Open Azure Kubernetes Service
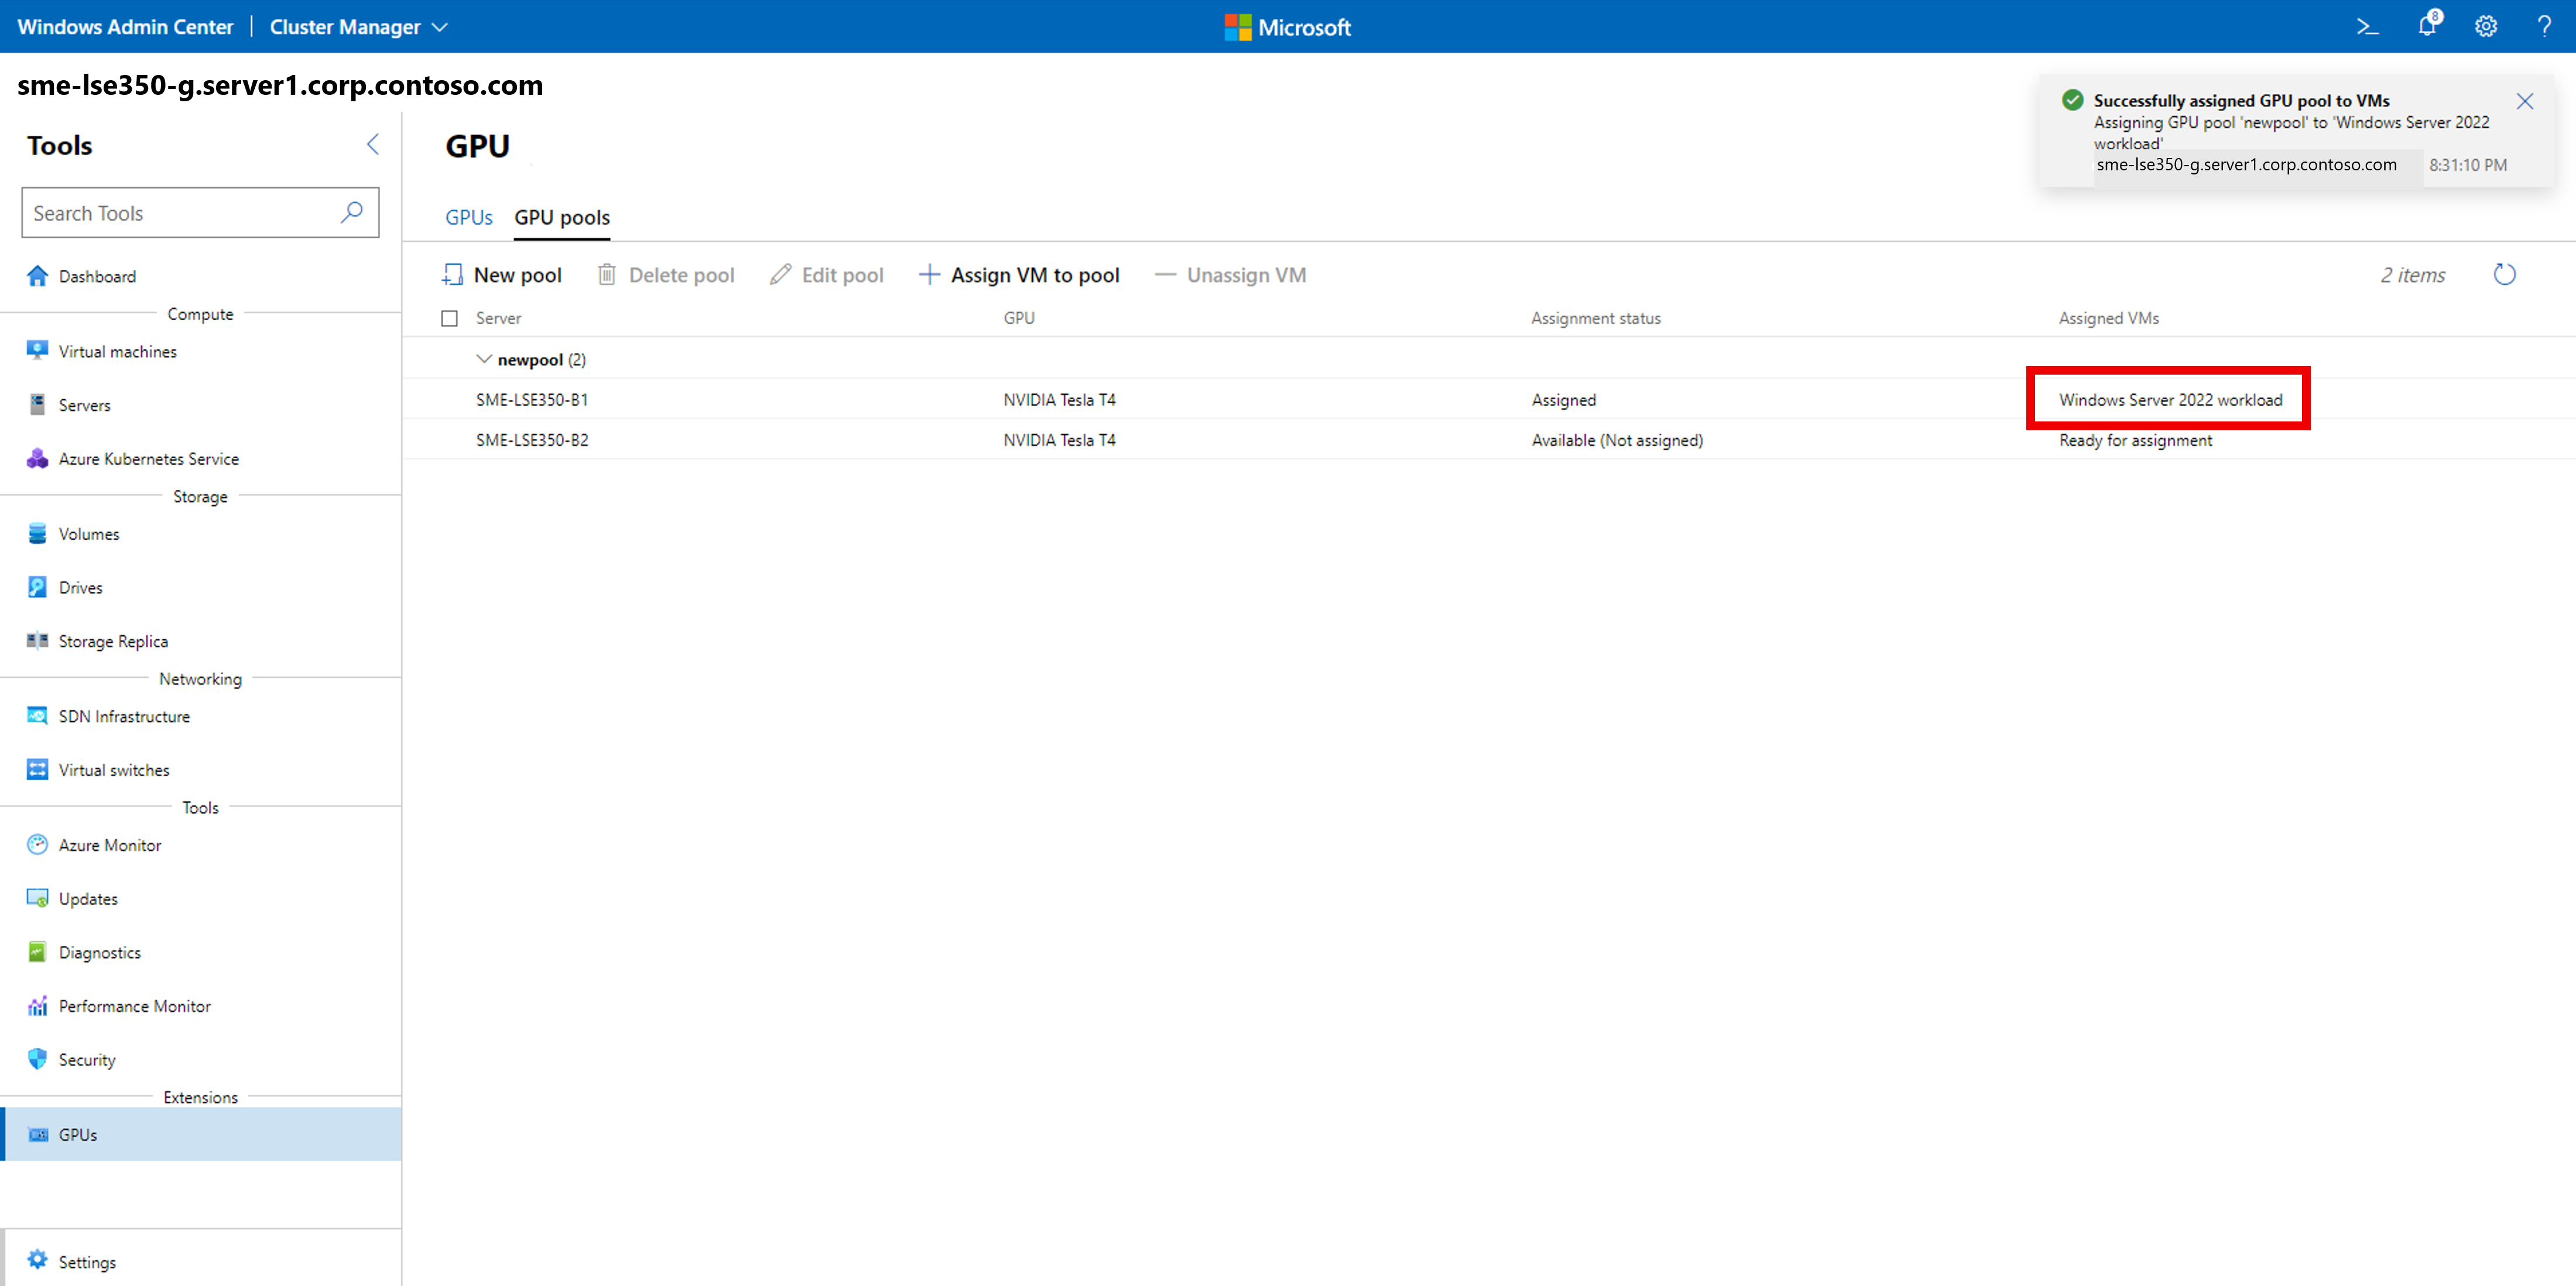 [148, 458]
